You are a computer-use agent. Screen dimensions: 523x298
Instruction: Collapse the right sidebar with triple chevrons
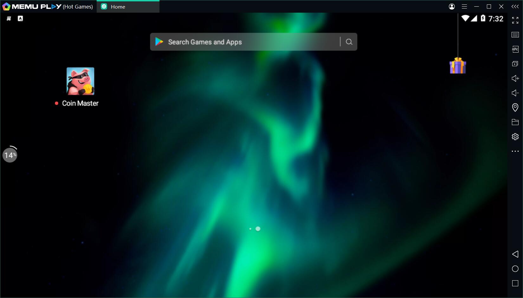[515, 6]
